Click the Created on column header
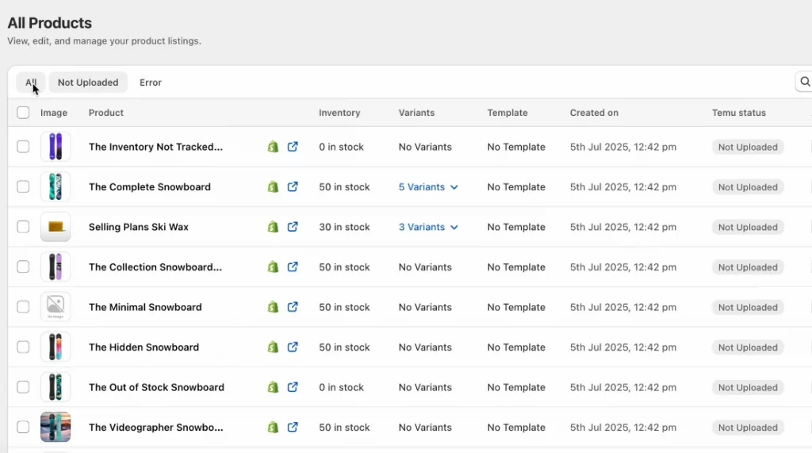Screen dimensions: 812x453 pyautogui.click(x=594, y=113)
